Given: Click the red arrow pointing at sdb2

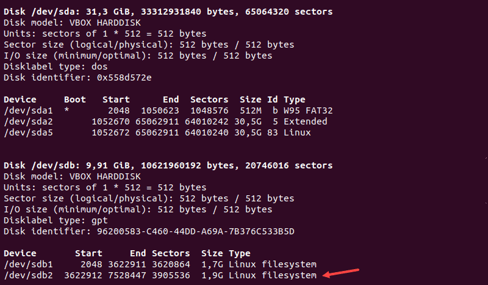Looking at the screenshot, I should click(341, 273).
